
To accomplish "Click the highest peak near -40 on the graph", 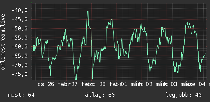I will [88, 11].
